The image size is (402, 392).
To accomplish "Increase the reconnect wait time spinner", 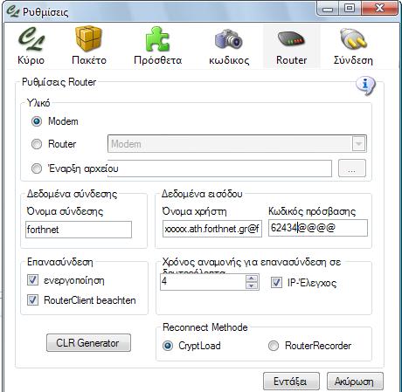I will [252, 279].
